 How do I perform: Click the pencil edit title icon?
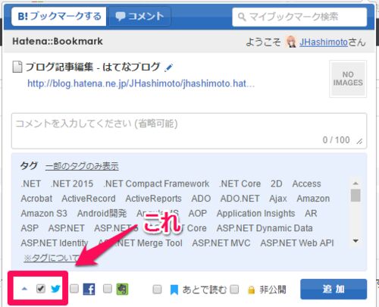tap(168, 67)
